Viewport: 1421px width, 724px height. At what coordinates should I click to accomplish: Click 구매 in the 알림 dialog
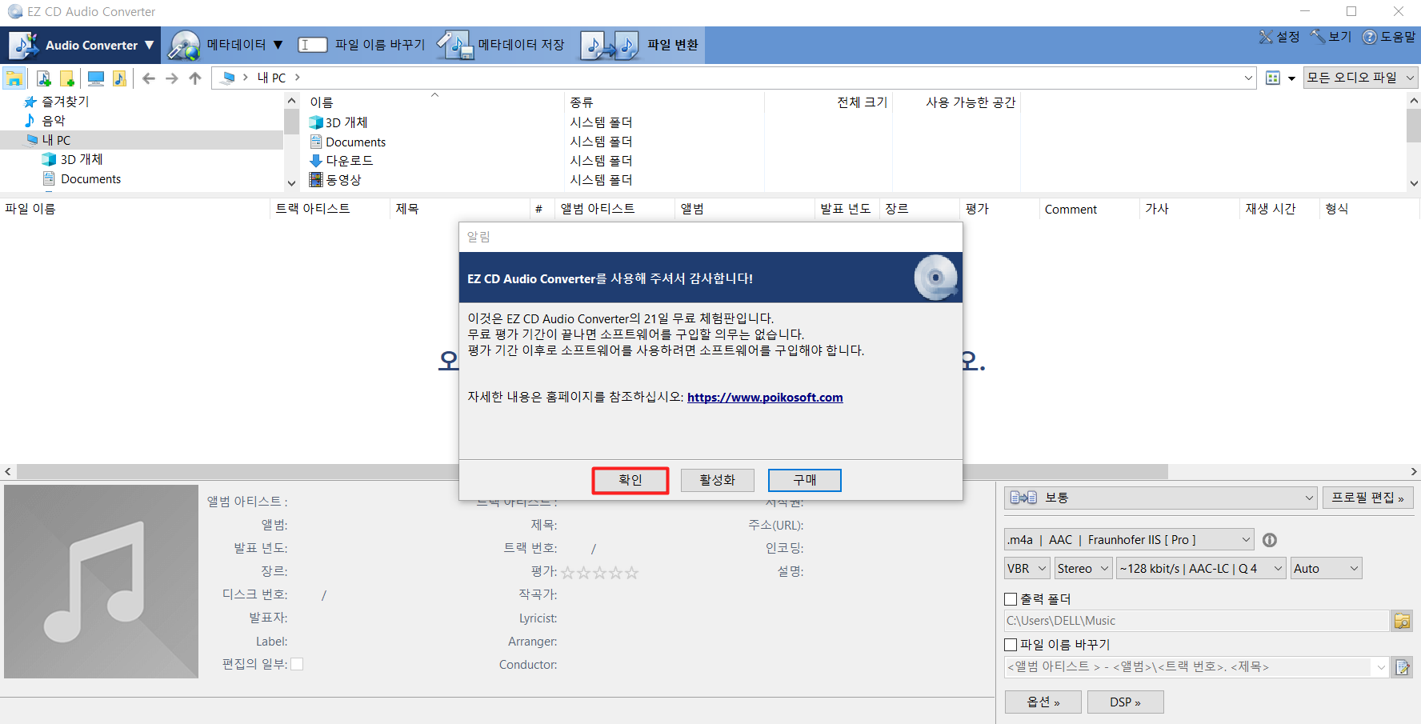[805, 480]
